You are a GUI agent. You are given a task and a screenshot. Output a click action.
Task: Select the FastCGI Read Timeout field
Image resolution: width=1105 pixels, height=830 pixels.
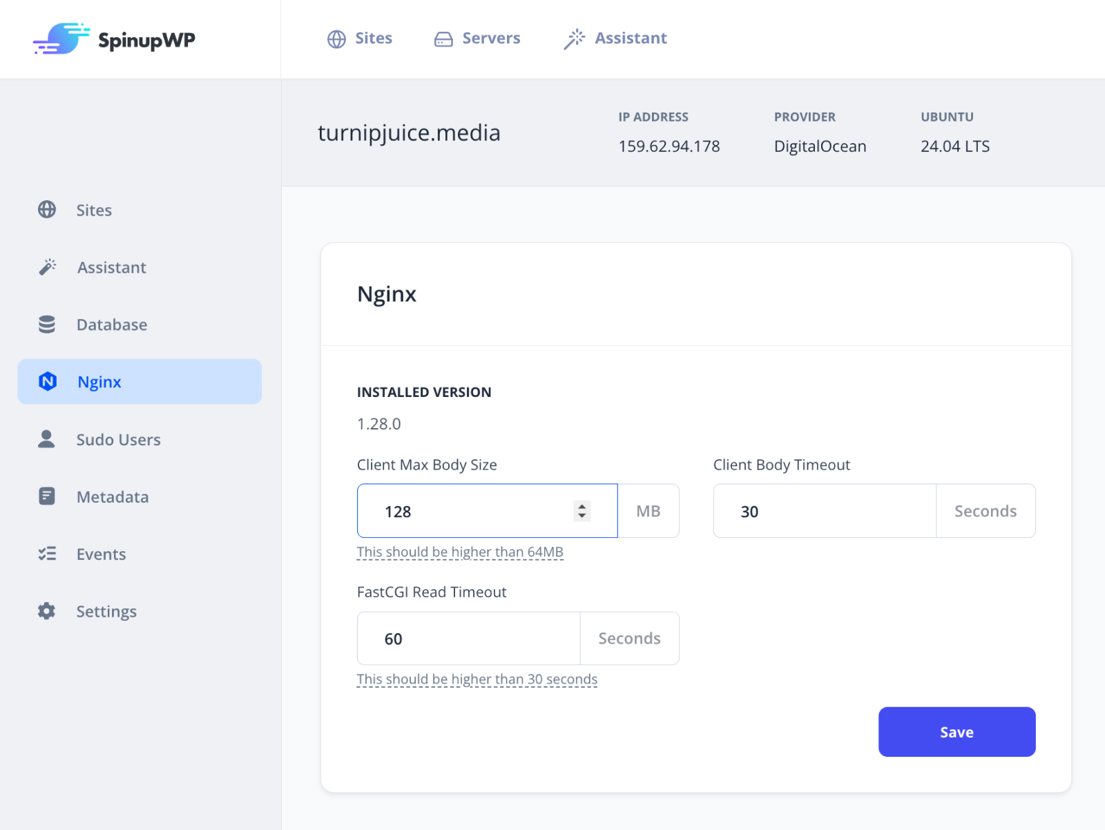(468, 639)
